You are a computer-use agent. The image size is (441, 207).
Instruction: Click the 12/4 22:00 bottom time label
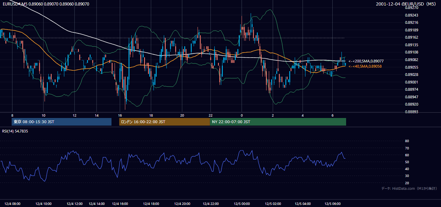pos(210,204)
